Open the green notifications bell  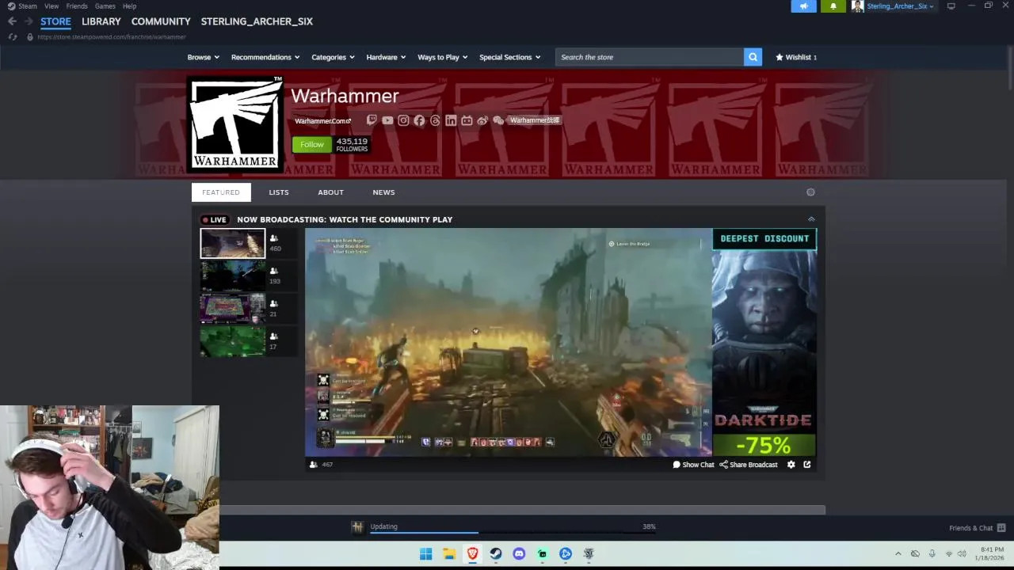pyautogui.click(x=833, y=6)
